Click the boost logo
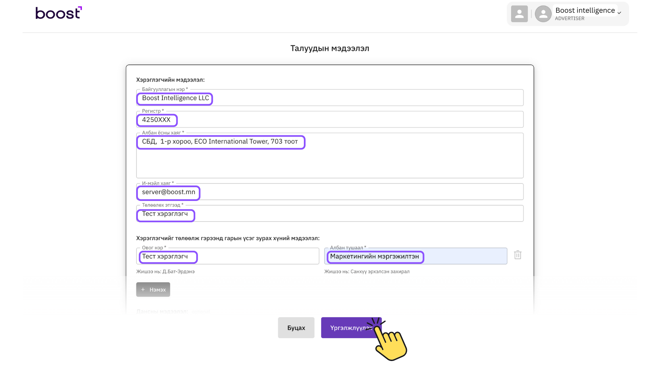Viewport: 660px width, 371px height. tap(58, 13)
